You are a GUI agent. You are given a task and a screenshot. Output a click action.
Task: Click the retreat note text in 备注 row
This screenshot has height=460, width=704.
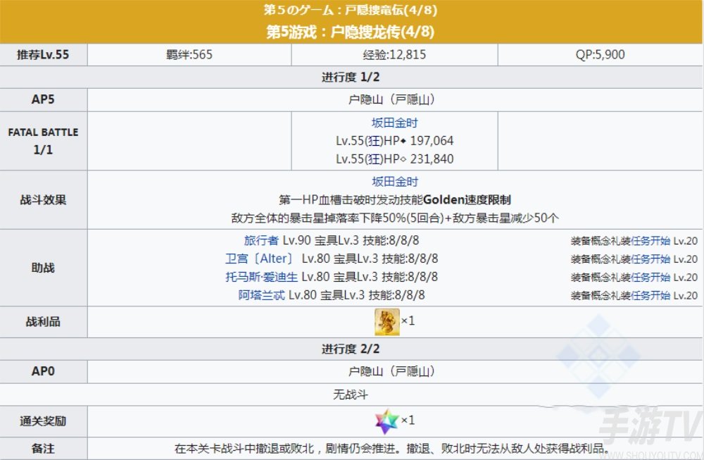click(391, 448)
